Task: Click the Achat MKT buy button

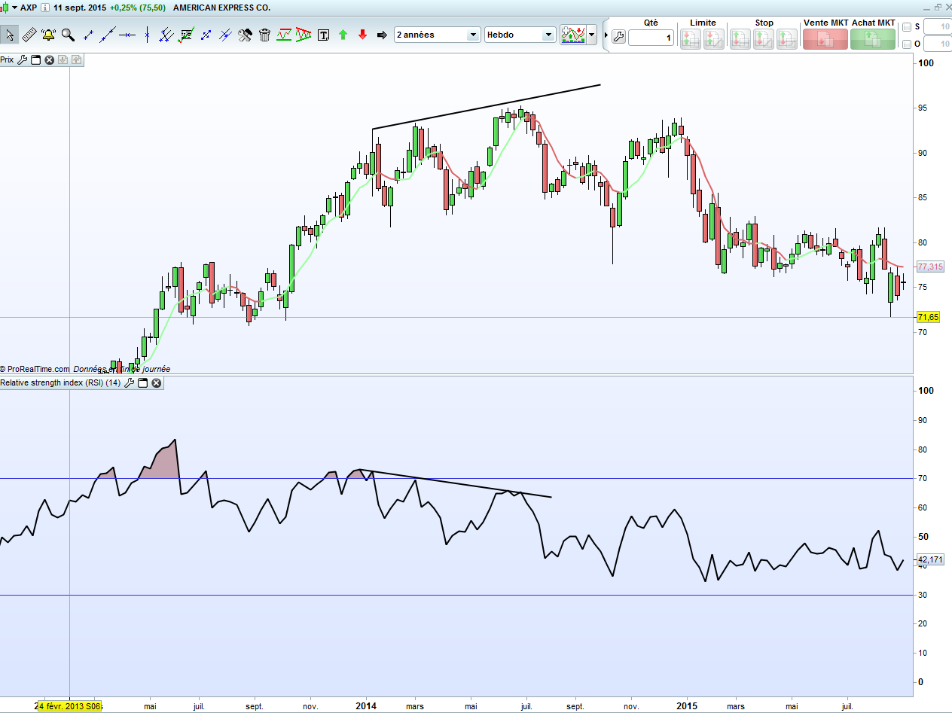Action: point(873,38)
